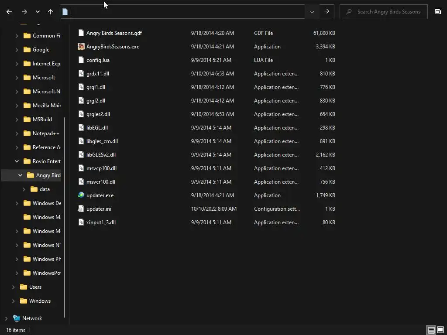Click into the address bar field

pos(182,12)
